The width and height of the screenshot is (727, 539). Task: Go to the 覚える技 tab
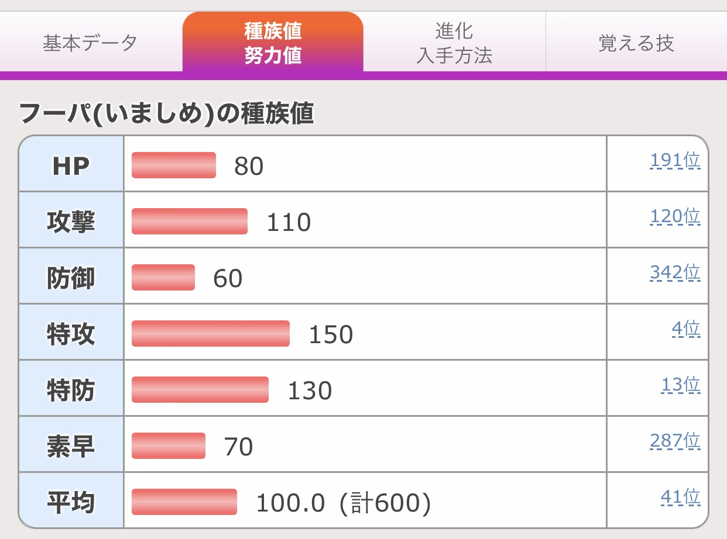pos(636,43)
